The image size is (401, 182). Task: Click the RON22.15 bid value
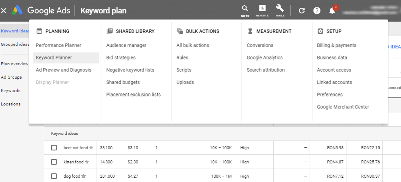pos(370,147)
